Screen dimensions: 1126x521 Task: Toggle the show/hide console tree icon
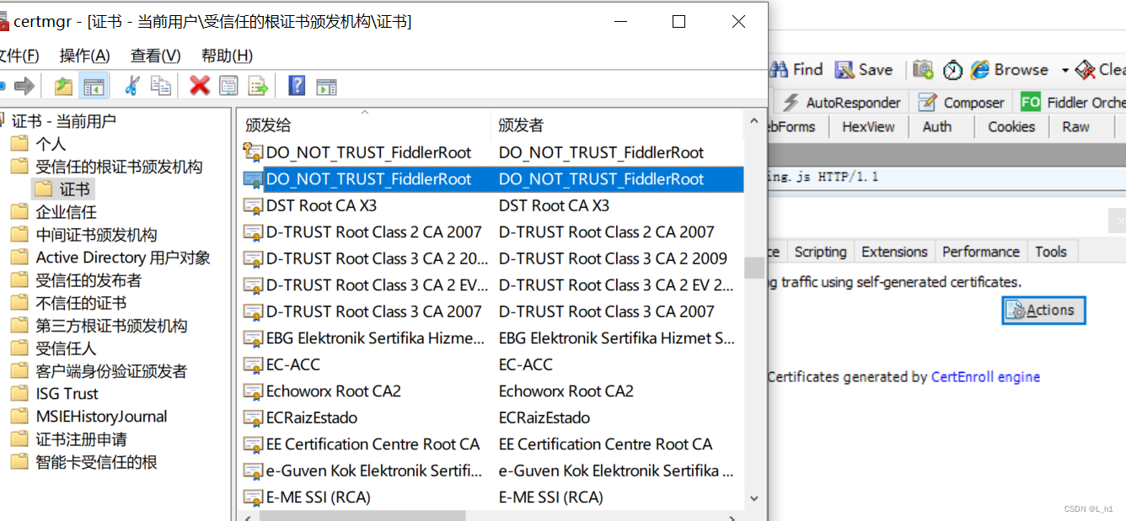coord(94,86)
